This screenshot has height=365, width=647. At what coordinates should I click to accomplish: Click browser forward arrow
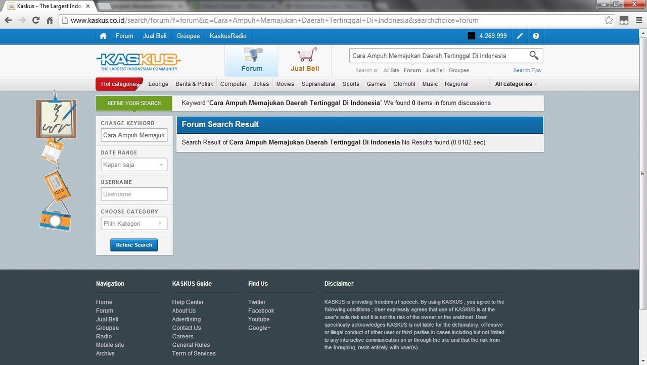pyautogui.click(x=22, y=20)
